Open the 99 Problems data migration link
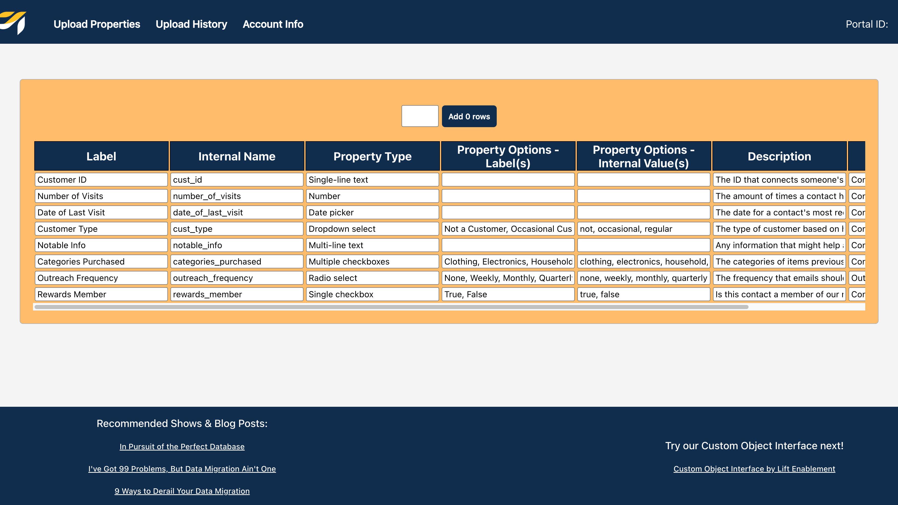This screenshot has width=898, height=505. (x=182, y=469)
